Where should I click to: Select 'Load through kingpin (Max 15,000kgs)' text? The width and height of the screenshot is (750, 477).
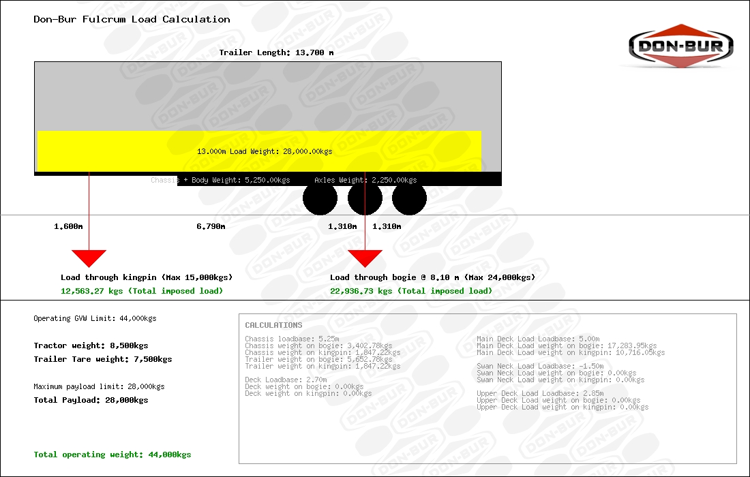click(147, 277)
